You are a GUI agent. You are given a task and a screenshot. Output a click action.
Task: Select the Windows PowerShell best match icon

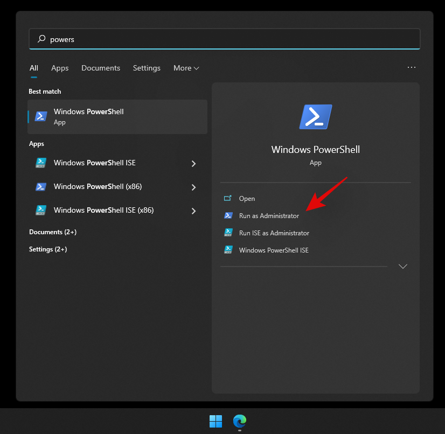click(x=40, y=116)
